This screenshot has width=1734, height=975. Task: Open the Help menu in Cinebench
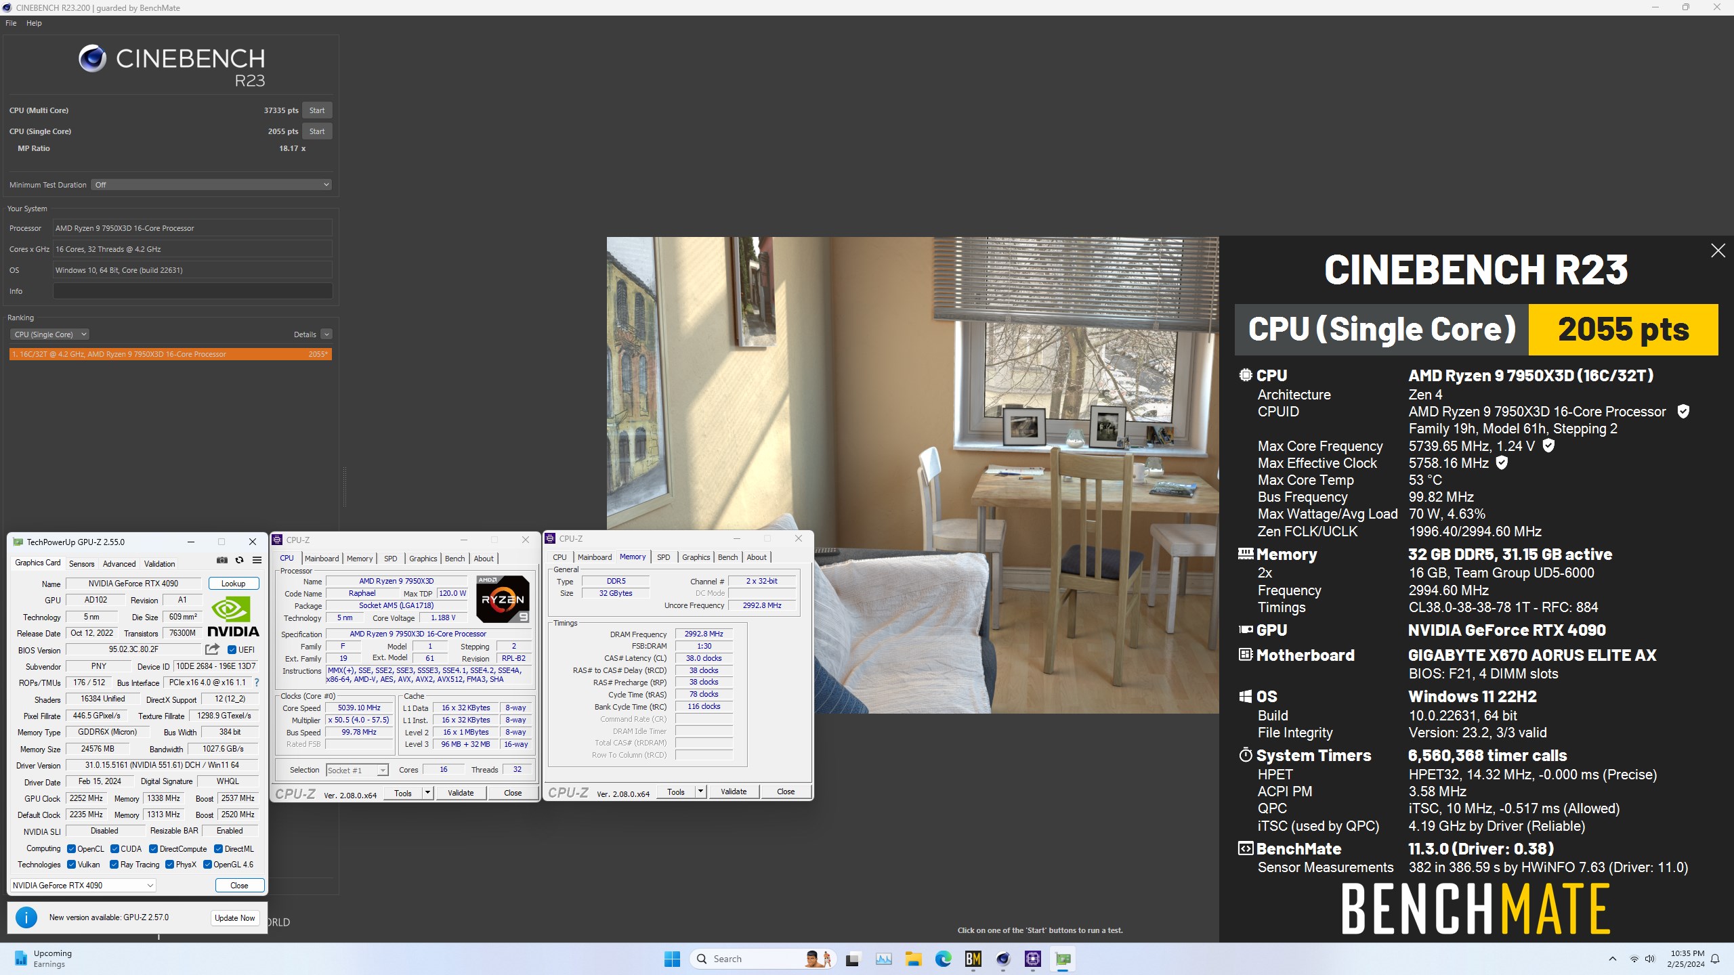[34, 23]
